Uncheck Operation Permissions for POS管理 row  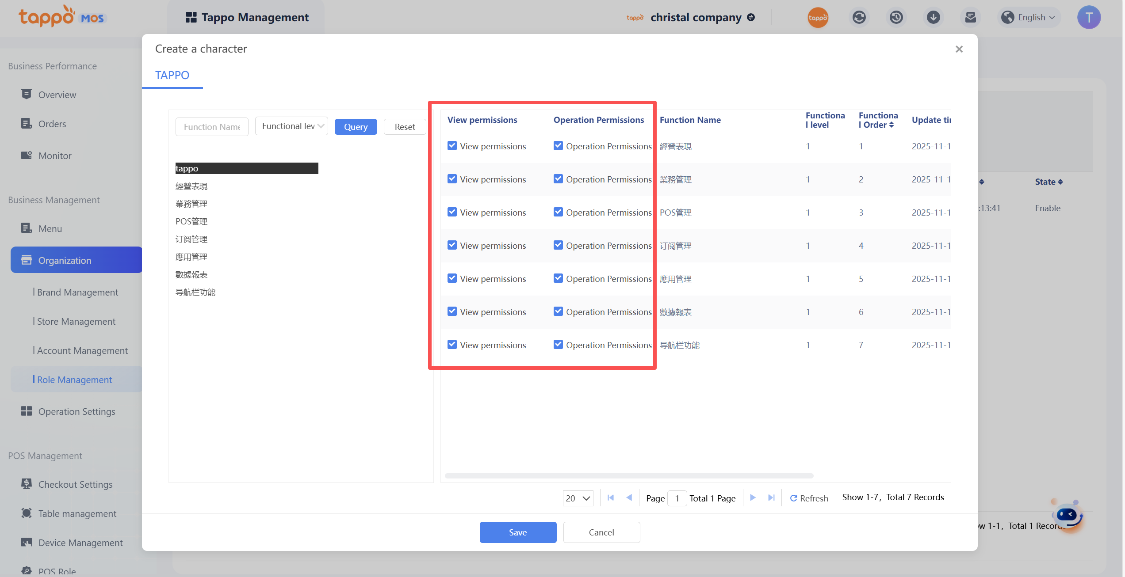pos(558,212)
